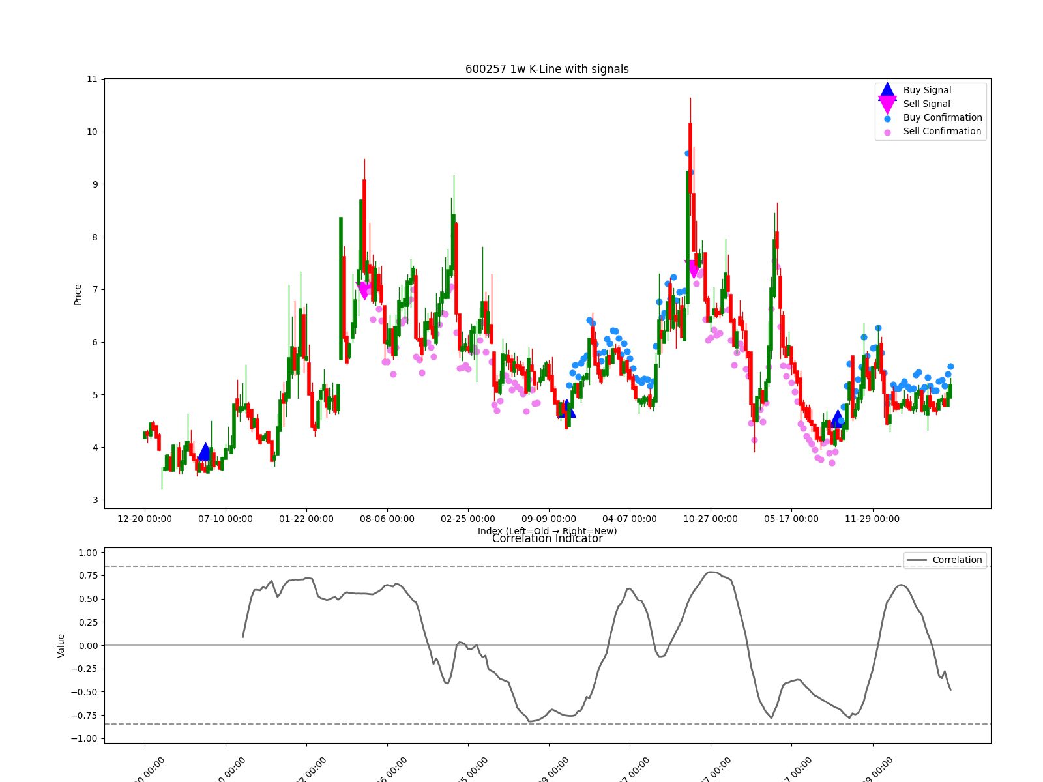Screen dimensions: 1043x782
Task: Click the 'Buy Confirmation' legend label
Action: [943, 118]
